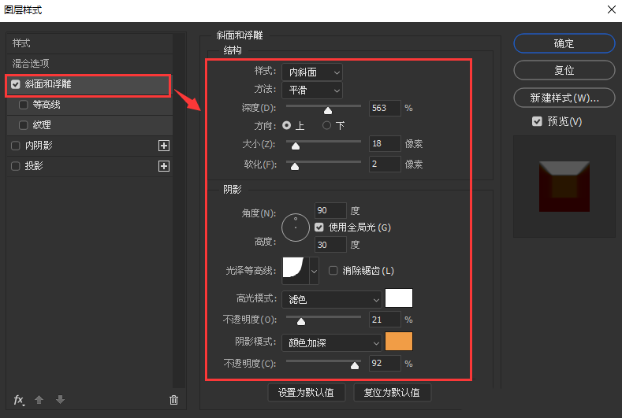Uncheck the 斜面和浮雕 checkbox
The image size is (622, 418).
[x=16, y=84]
